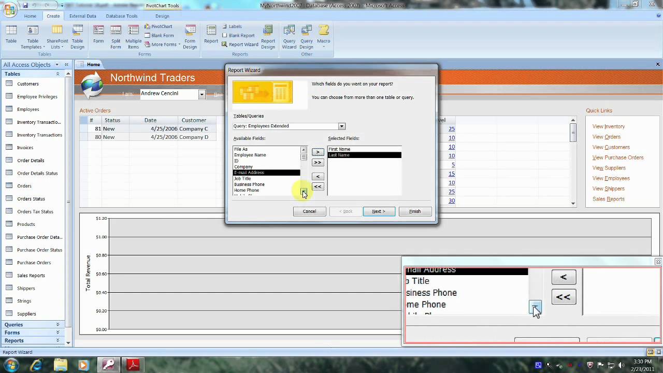
Task: Click the Macro ribbon icon
Action: [324, 35]
